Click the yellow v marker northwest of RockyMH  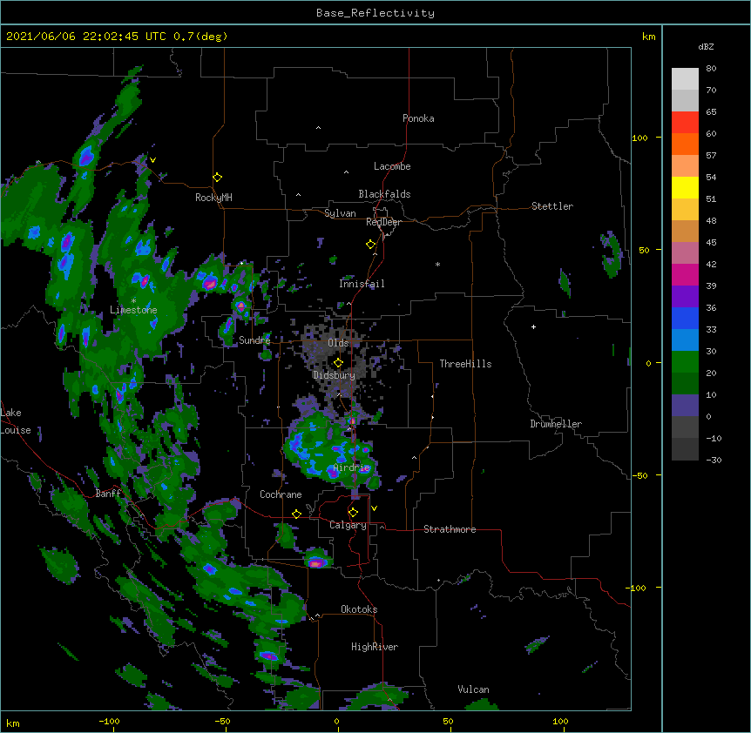(x=152, y=160)
